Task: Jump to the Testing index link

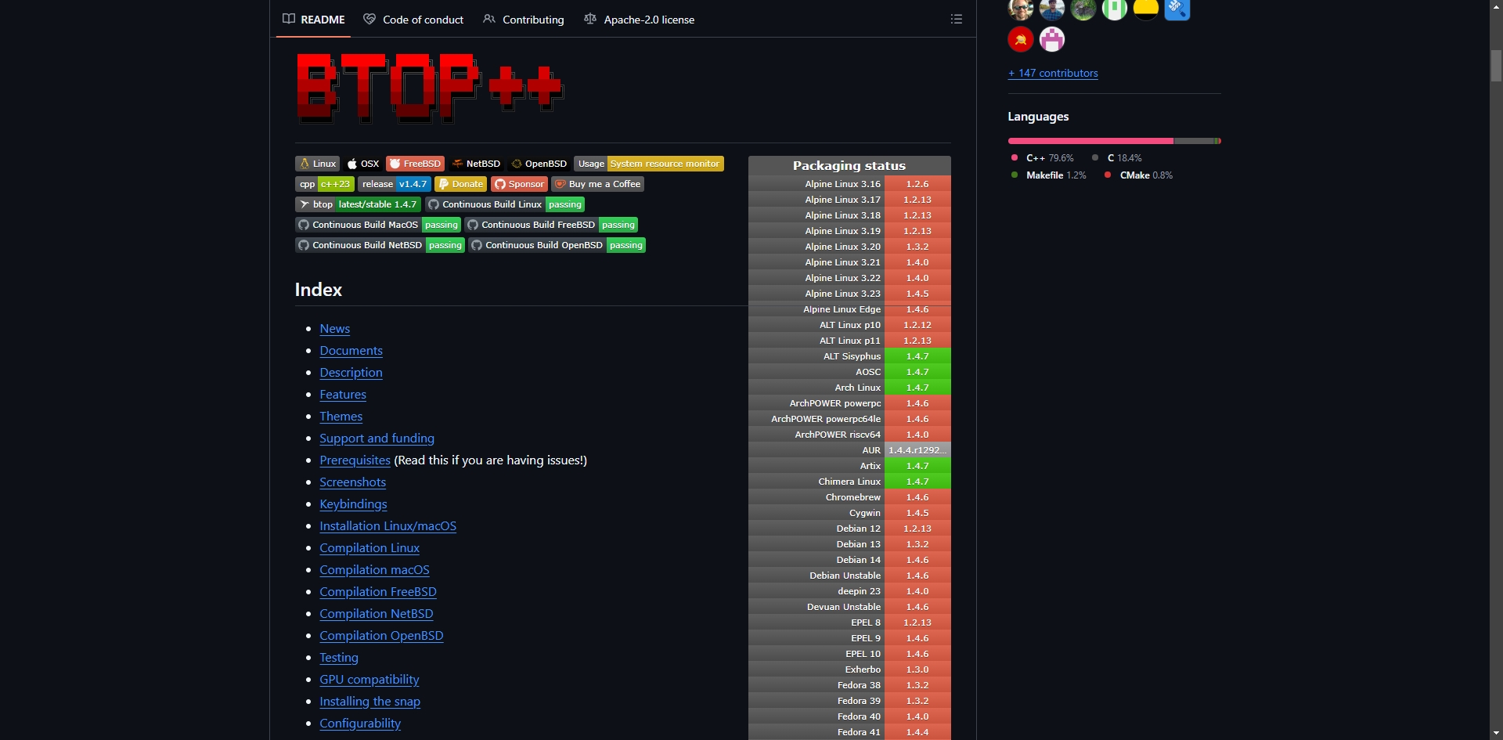Action: point(339,658)
